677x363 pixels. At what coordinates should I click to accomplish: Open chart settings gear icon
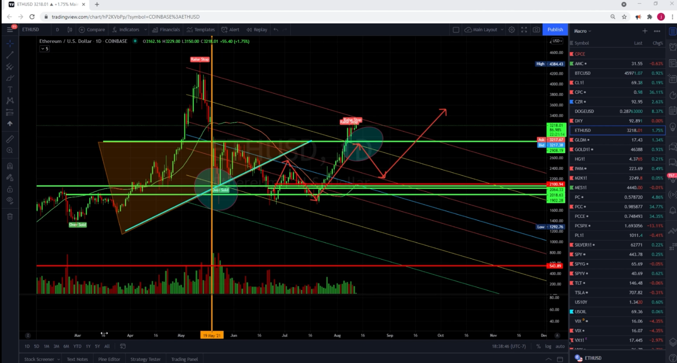[512, 30]
